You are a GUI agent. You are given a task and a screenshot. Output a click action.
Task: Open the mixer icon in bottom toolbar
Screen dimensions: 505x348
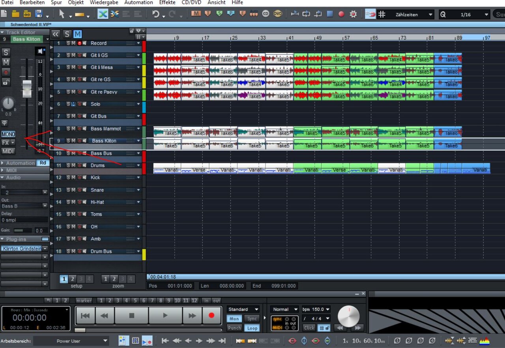(135, 341)
